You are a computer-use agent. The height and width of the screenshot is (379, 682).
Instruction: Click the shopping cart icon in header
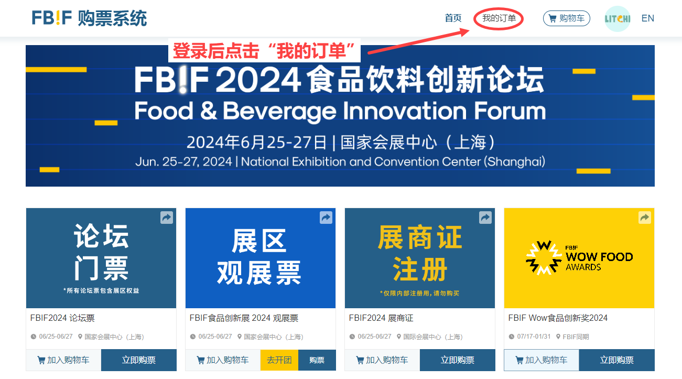pos(553,18)
